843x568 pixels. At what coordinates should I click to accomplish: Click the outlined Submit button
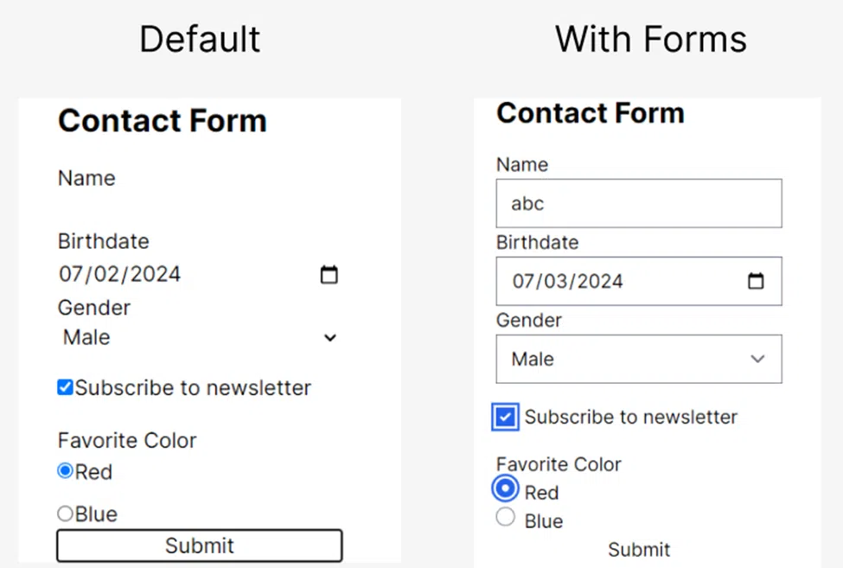click(200, 546)
